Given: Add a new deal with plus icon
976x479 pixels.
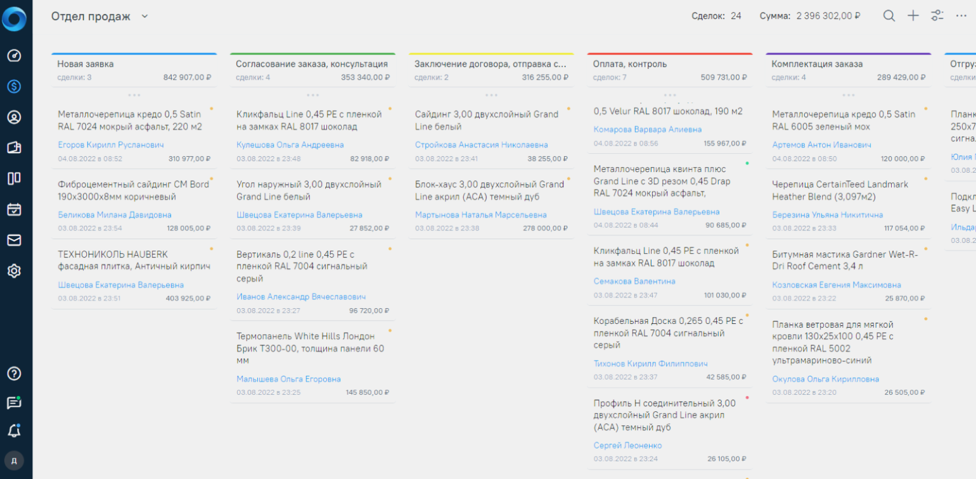Looking at the screenshot, I should 913,16.
